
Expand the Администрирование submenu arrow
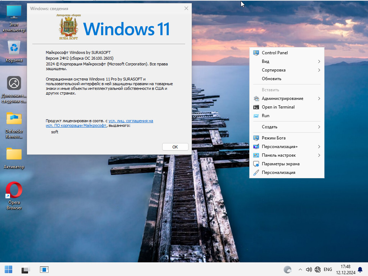click(319, 98)
